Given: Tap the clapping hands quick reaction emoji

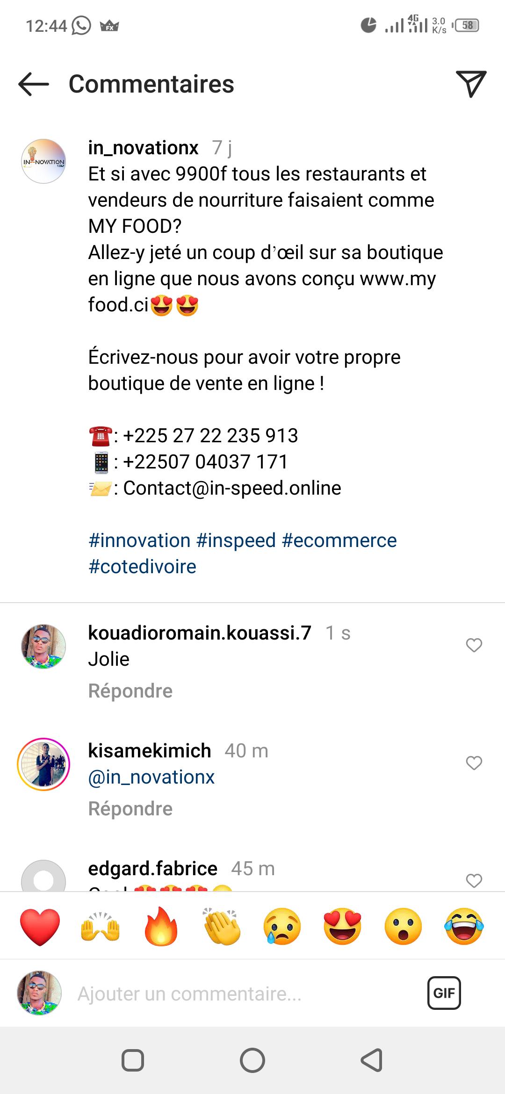Looking at the screenshot, I should coord(222,927).
